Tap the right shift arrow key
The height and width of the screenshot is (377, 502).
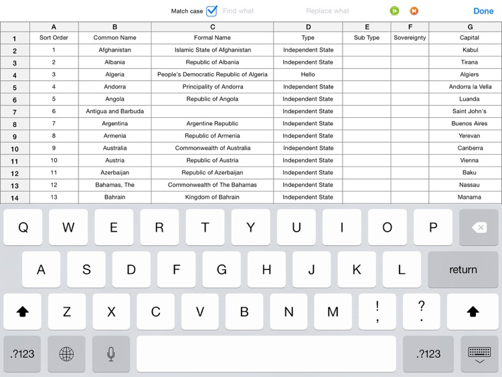pyautogui.click(x=473, y=311)
